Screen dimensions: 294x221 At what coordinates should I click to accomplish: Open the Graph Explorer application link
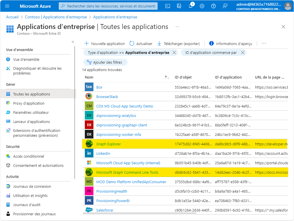pyautogui.click(x=108, y=144)
